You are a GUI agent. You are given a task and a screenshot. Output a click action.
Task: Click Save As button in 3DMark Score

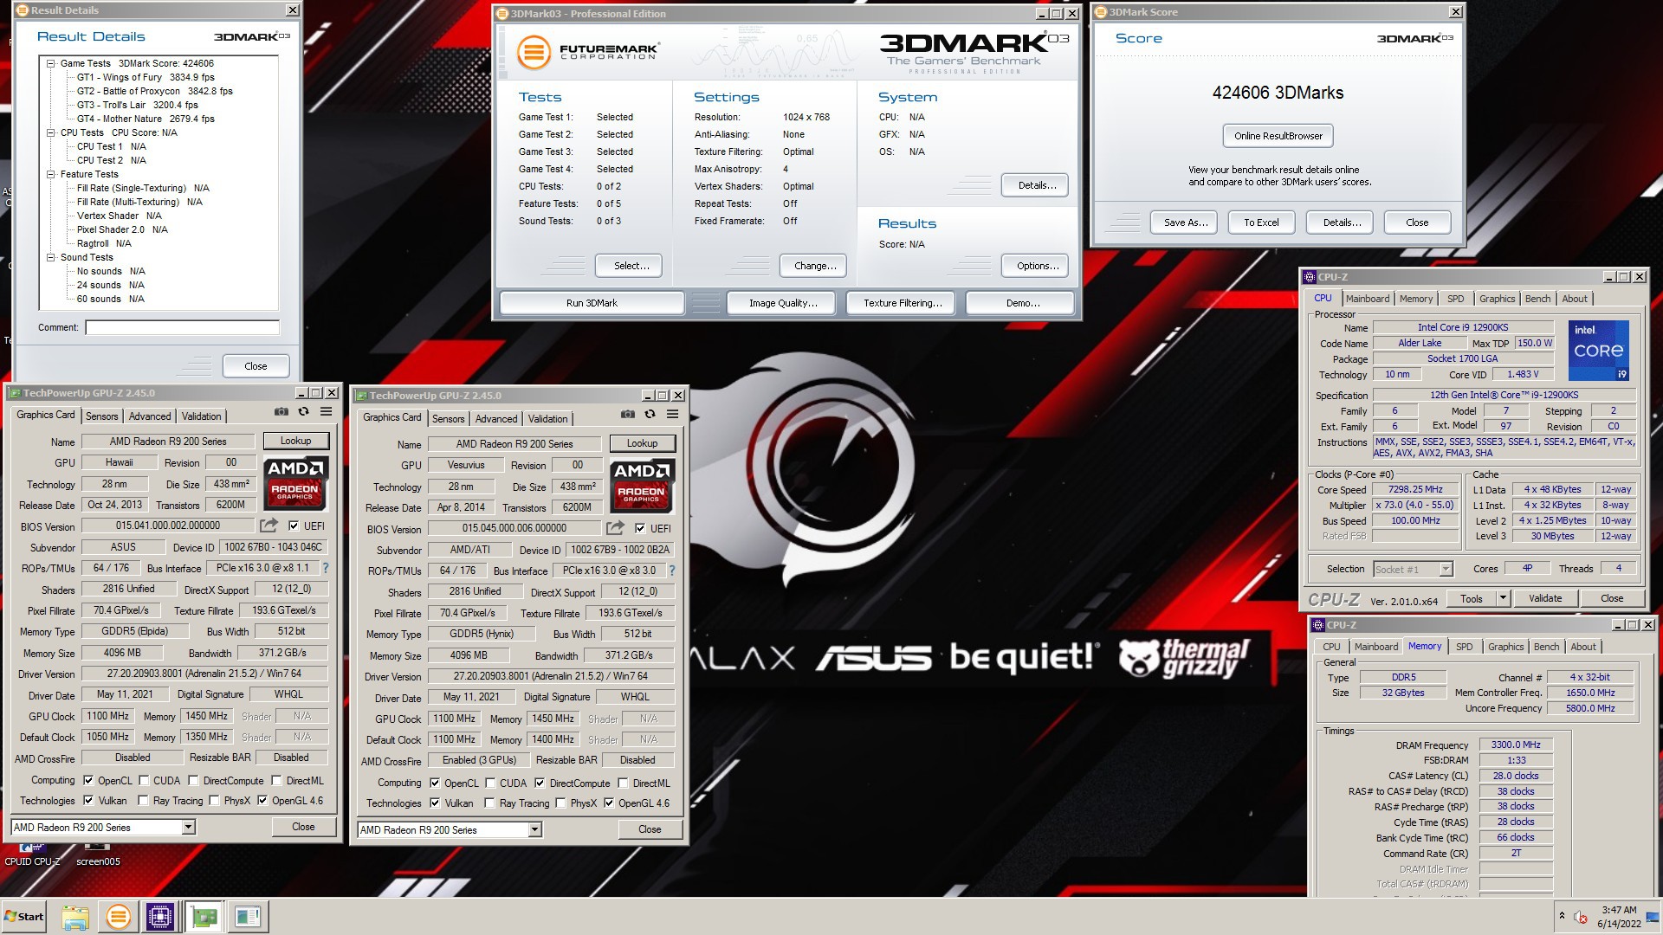[x=1185, y=222]
